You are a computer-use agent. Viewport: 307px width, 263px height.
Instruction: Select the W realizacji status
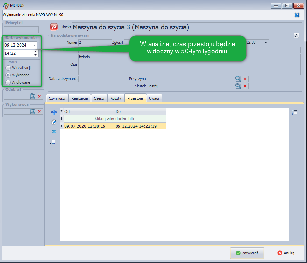click(8, 68)
